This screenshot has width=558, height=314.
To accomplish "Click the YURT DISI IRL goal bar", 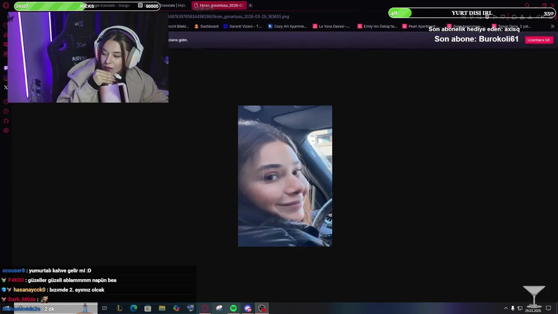I will [472, 13].
